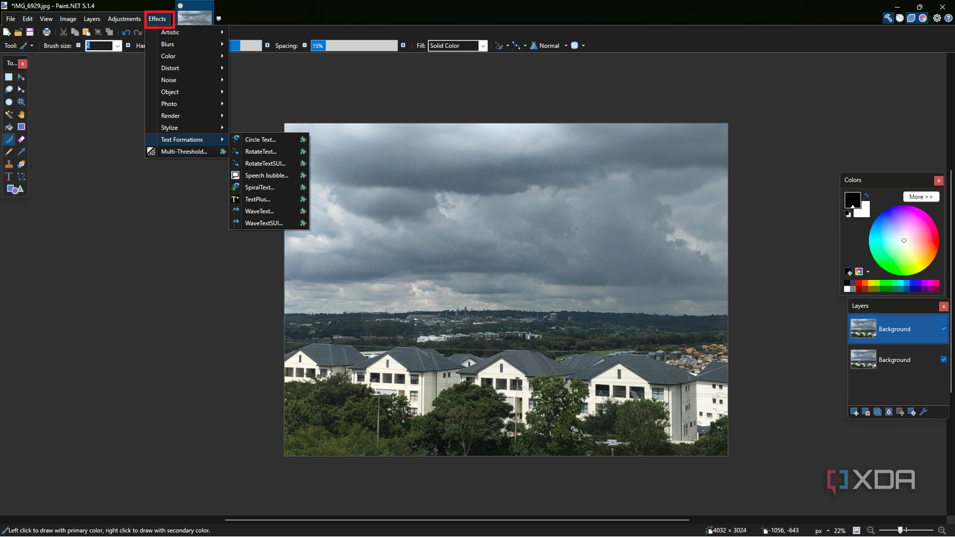
Task: Select the Paint Bucket tool
Action: tap(9, 127)
